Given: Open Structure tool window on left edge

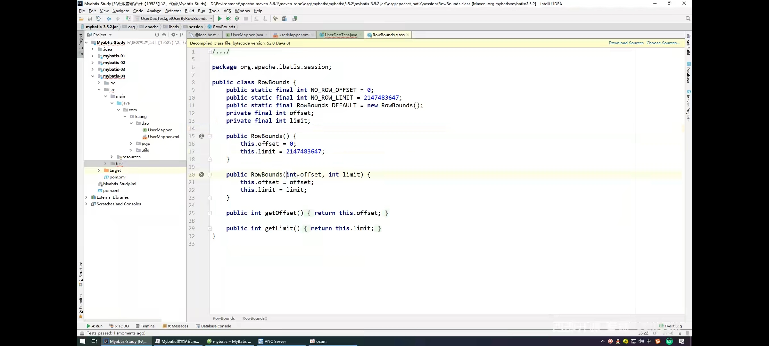Looking at the screenshot, I should [80, 274].
